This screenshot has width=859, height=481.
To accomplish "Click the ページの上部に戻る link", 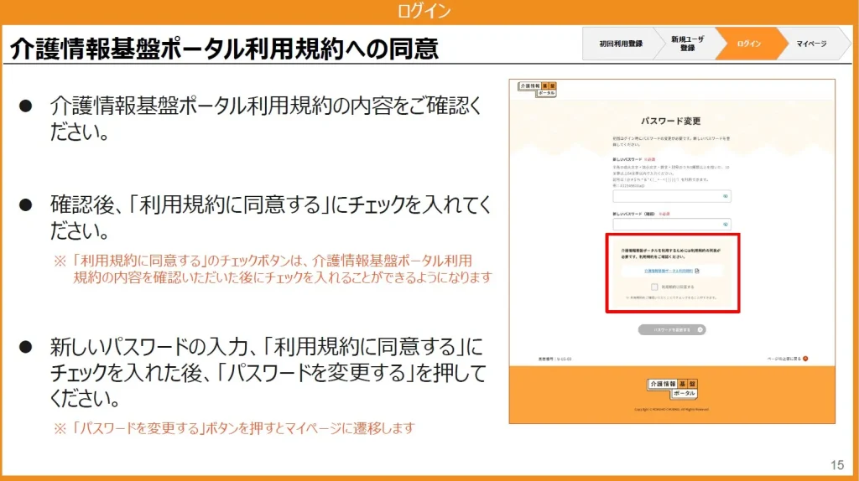I will 784,358.
